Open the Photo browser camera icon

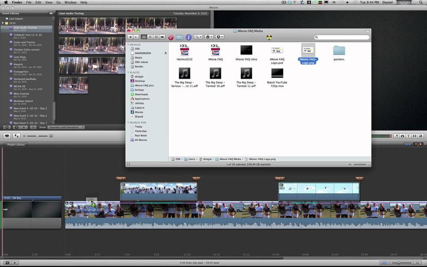click(403, 136)
